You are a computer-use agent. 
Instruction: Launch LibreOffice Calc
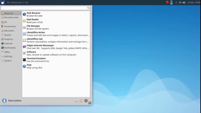click(56, 40)
